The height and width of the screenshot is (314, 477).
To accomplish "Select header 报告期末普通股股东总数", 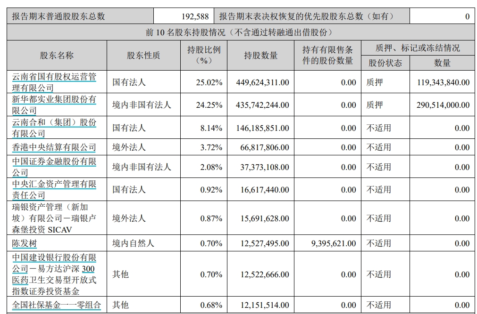I will (59, 16).
